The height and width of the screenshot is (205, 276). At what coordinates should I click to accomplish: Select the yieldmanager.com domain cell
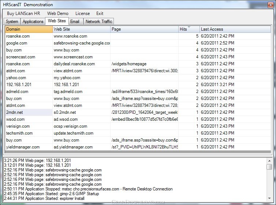[x=29, y=147]
